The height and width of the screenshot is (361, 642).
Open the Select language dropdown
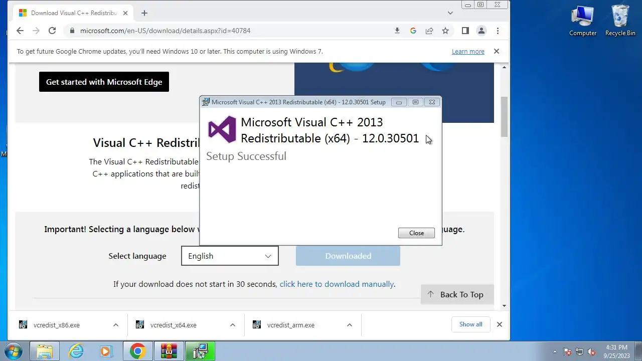230,256
